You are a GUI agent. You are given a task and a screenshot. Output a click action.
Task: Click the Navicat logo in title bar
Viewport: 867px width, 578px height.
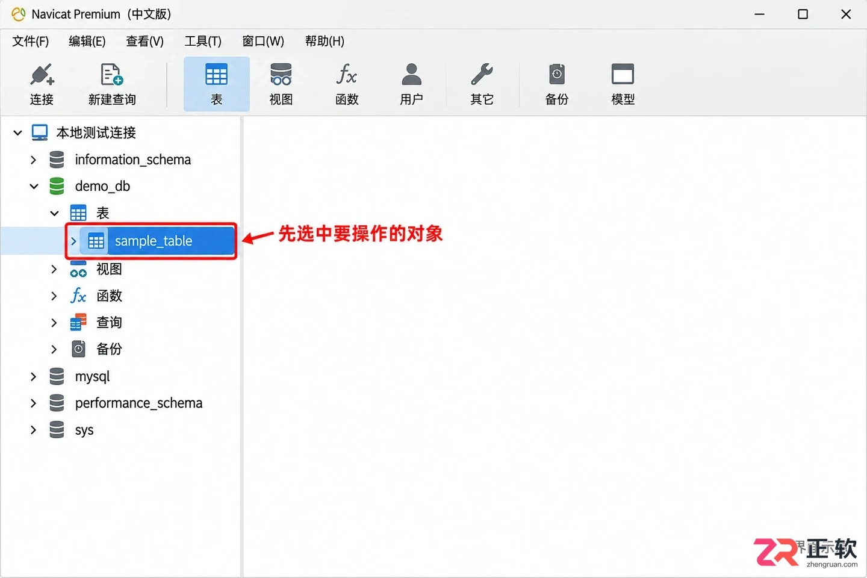[19, 14]
